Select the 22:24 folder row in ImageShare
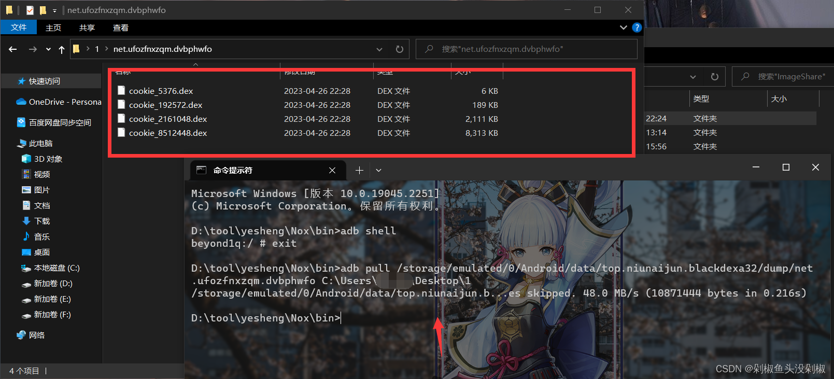This screenshot has height=379, width=834. (730, 118)
